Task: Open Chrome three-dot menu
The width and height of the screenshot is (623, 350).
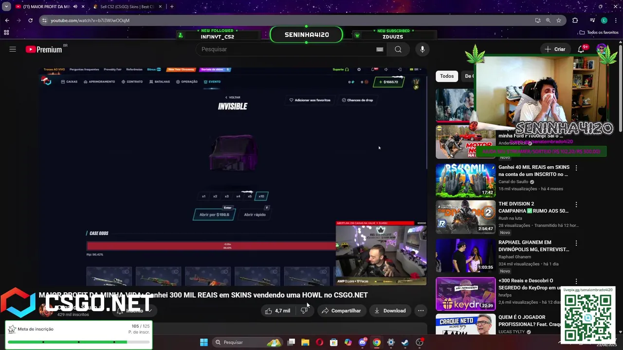Action: point(616,20)
